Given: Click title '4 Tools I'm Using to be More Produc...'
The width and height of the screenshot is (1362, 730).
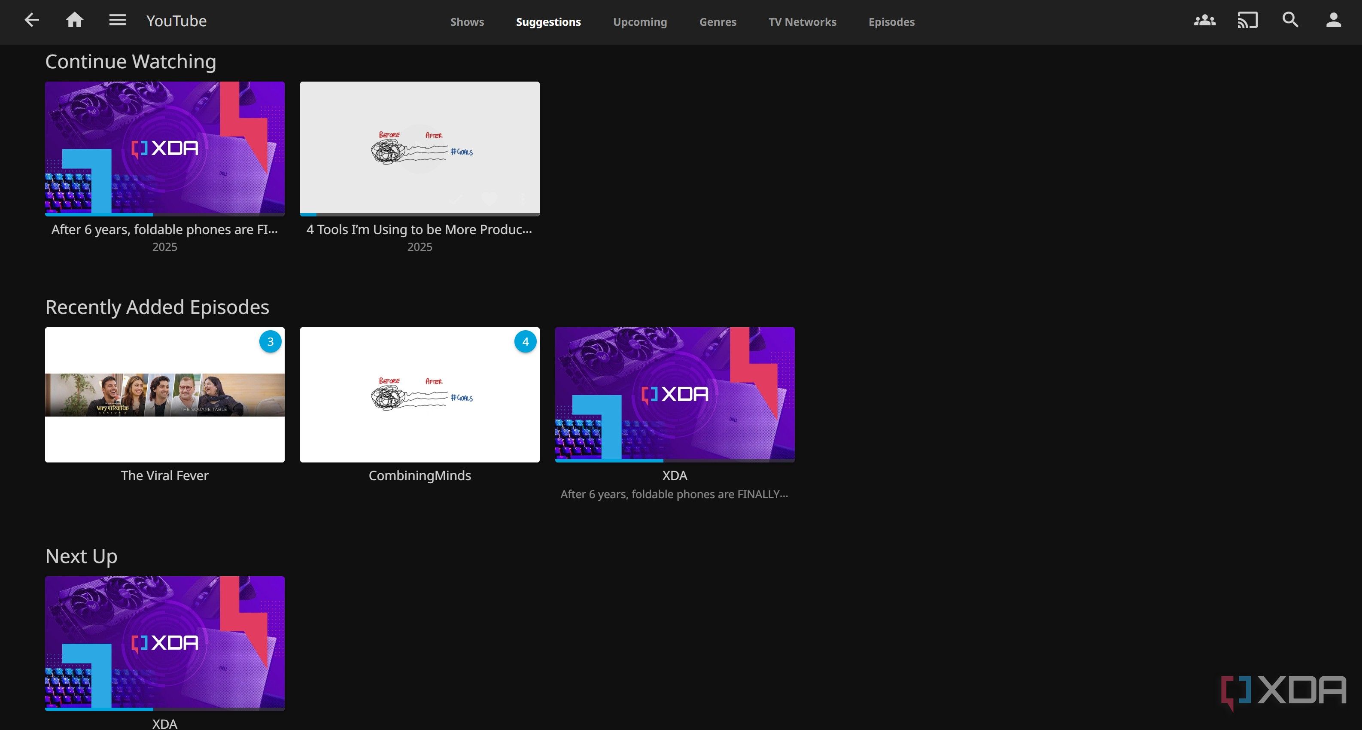Looking at the screenshot, I should coord(419,229).
